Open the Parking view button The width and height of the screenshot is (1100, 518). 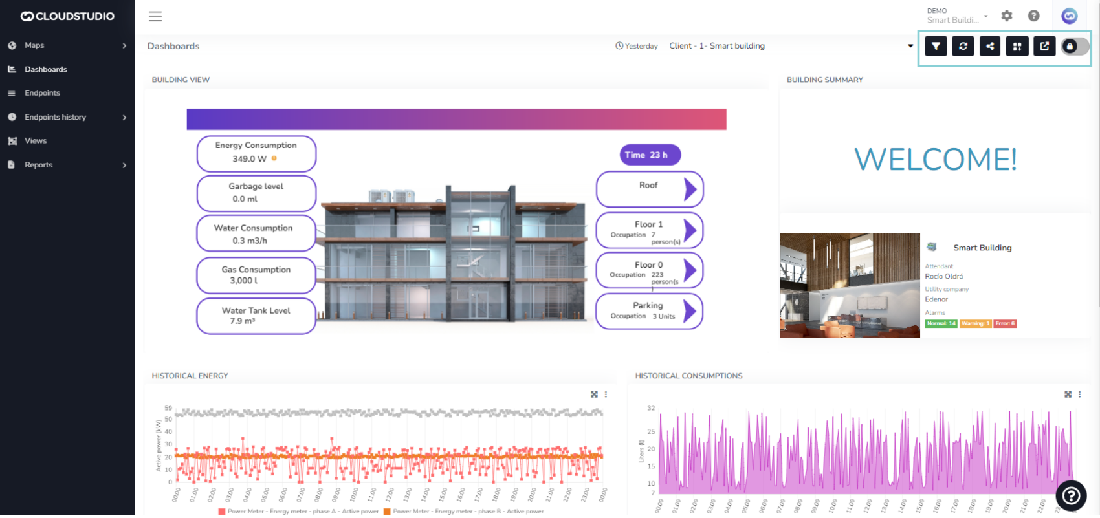[x=649, y=311]
